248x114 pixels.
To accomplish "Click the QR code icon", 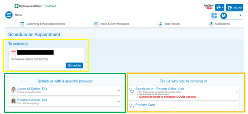I will [214, 16].
